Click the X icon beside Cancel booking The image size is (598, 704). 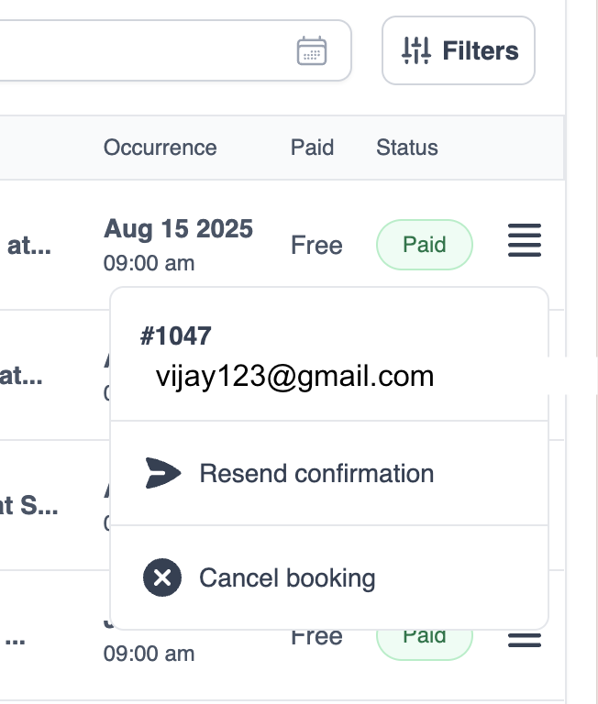pyautogui.click(x=162, y=578)
